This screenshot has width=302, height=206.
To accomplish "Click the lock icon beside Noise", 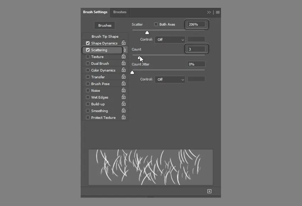I will point(124,90).
